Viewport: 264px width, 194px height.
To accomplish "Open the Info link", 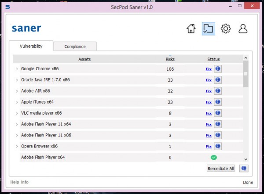I will (25, 182).
